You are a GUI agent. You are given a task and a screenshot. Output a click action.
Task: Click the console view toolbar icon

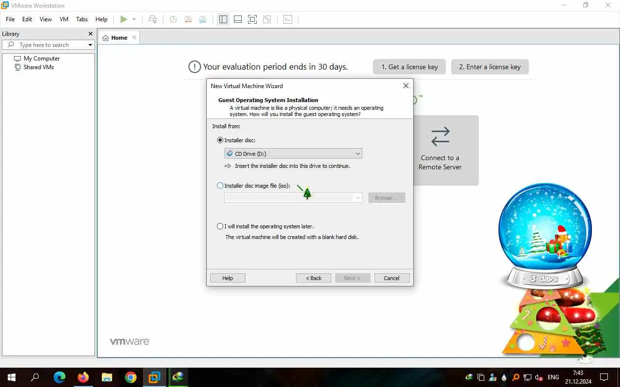288,19
